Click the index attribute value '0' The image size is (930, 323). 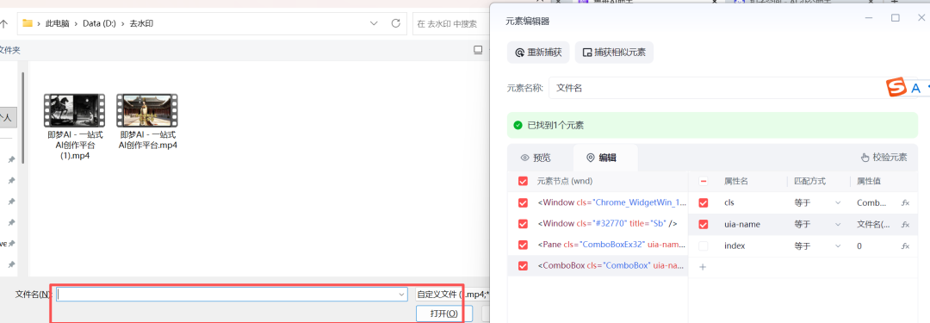point(859,245)
